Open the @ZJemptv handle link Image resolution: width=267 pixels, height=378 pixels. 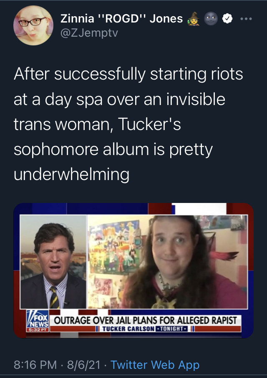(89, 33)
